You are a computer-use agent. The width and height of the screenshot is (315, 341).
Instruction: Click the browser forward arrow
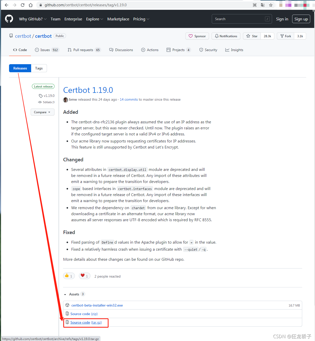[x=15, y=5]
